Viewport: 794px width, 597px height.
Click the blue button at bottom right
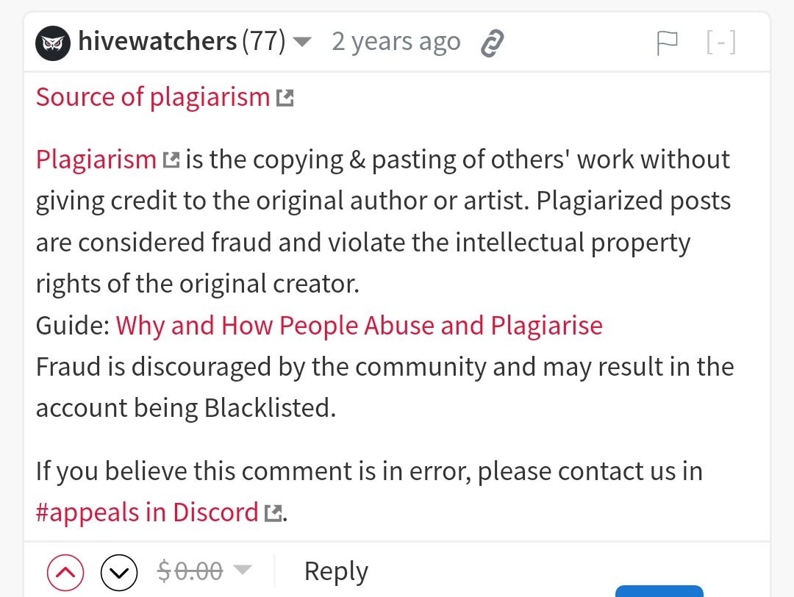pos(659,591)
